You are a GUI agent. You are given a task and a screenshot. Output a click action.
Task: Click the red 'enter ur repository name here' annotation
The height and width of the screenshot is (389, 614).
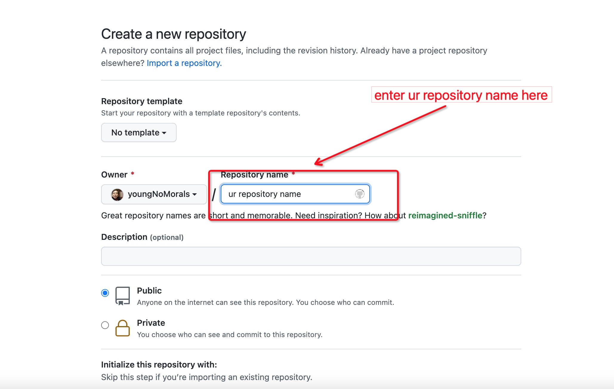(461, 95)
